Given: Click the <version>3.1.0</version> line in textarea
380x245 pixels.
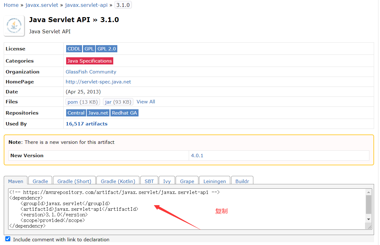Looking at the screenshot, I should click(54, 215).
